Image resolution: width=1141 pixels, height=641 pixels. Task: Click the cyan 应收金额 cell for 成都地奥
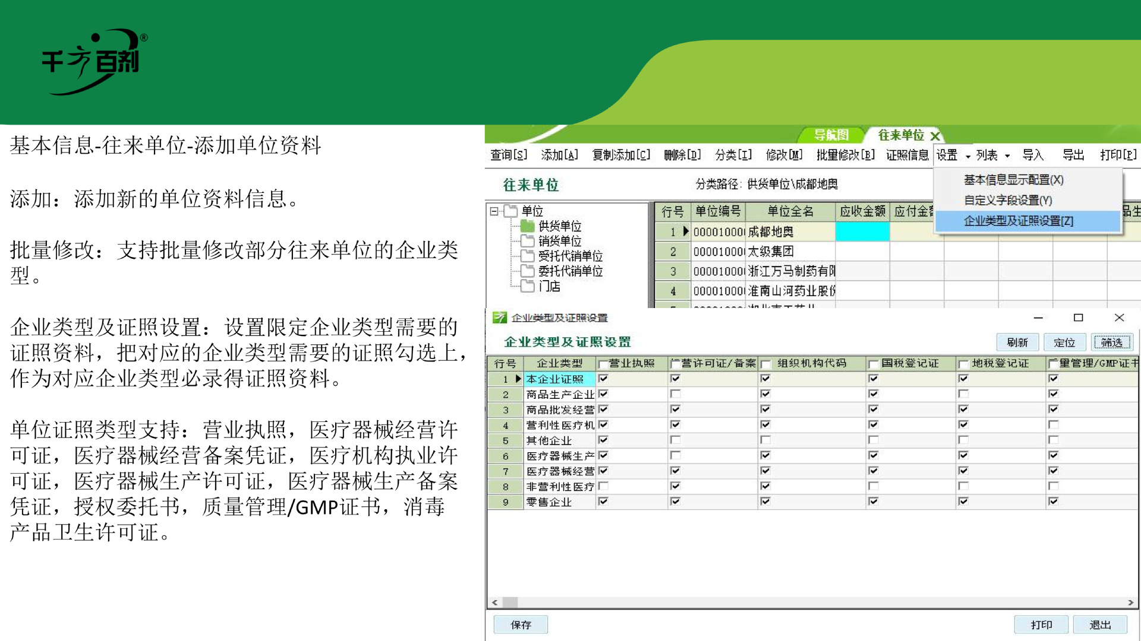862,231
